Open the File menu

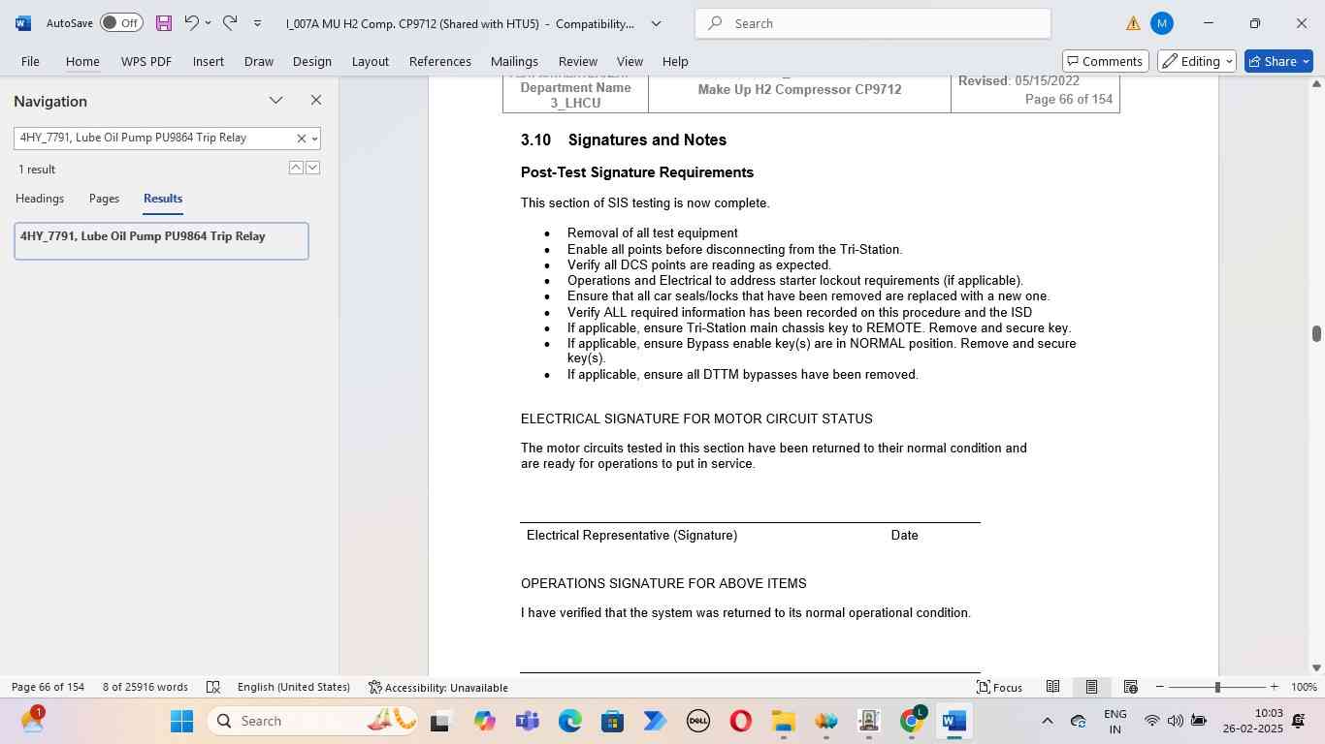coord(30,61)
